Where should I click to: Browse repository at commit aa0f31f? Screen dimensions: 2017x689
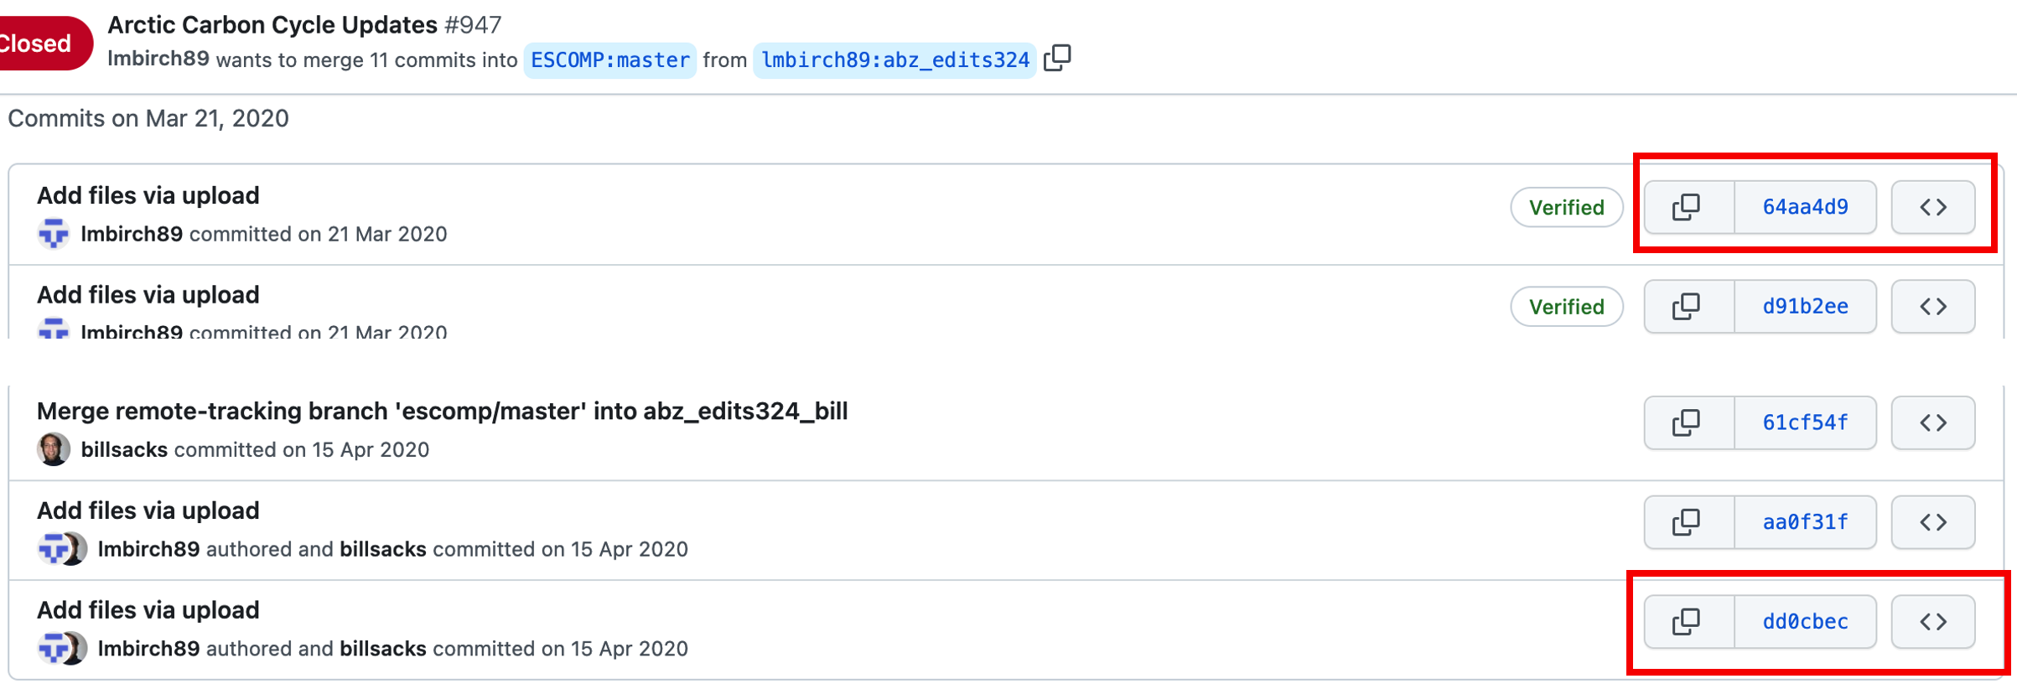coord(1932,522)
